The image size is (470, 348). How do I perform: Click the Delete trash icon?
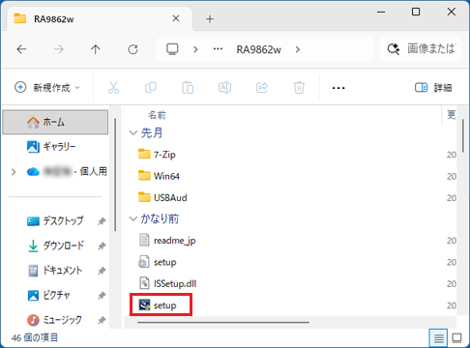[x=299, y=87]
